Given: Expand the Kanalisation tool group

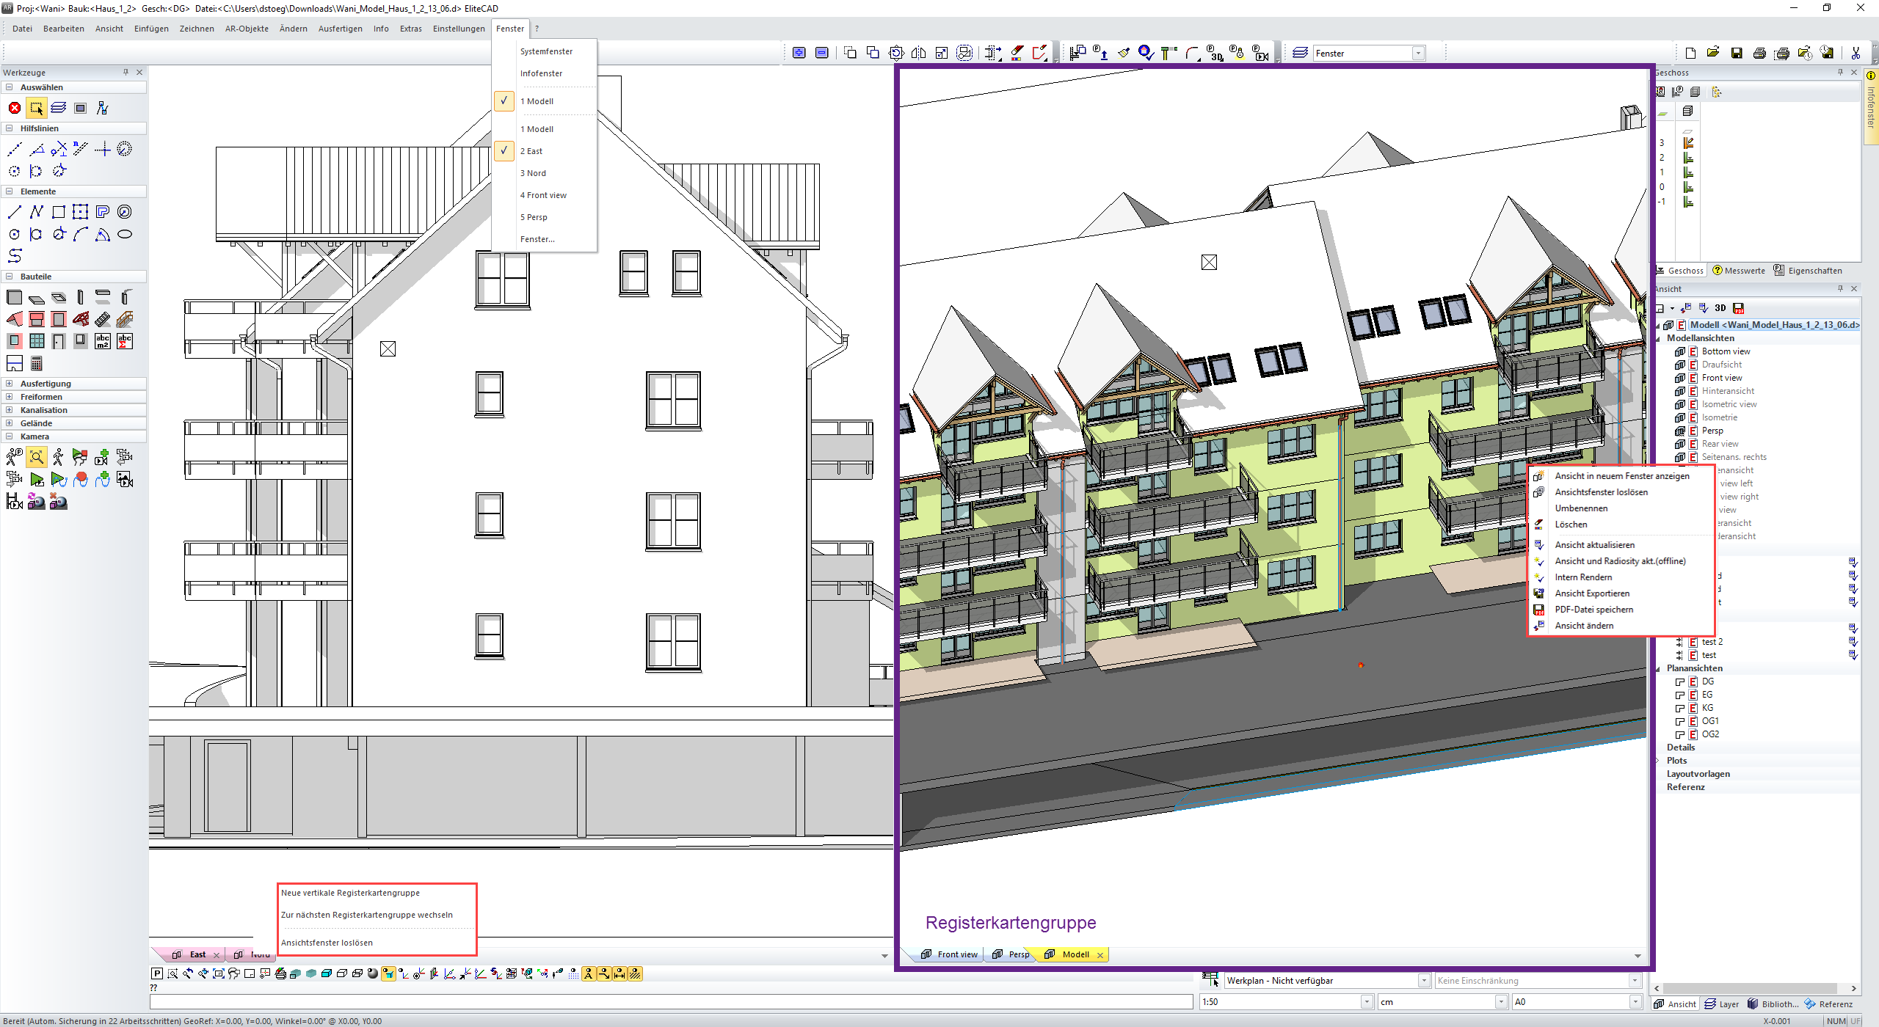Looking at the screenshot, I should 9,410.
